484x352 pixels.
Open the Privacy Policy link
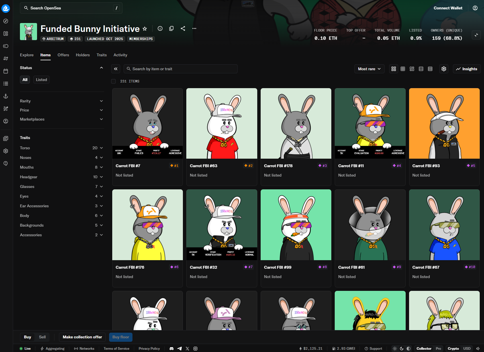click(x=149, y=349)
